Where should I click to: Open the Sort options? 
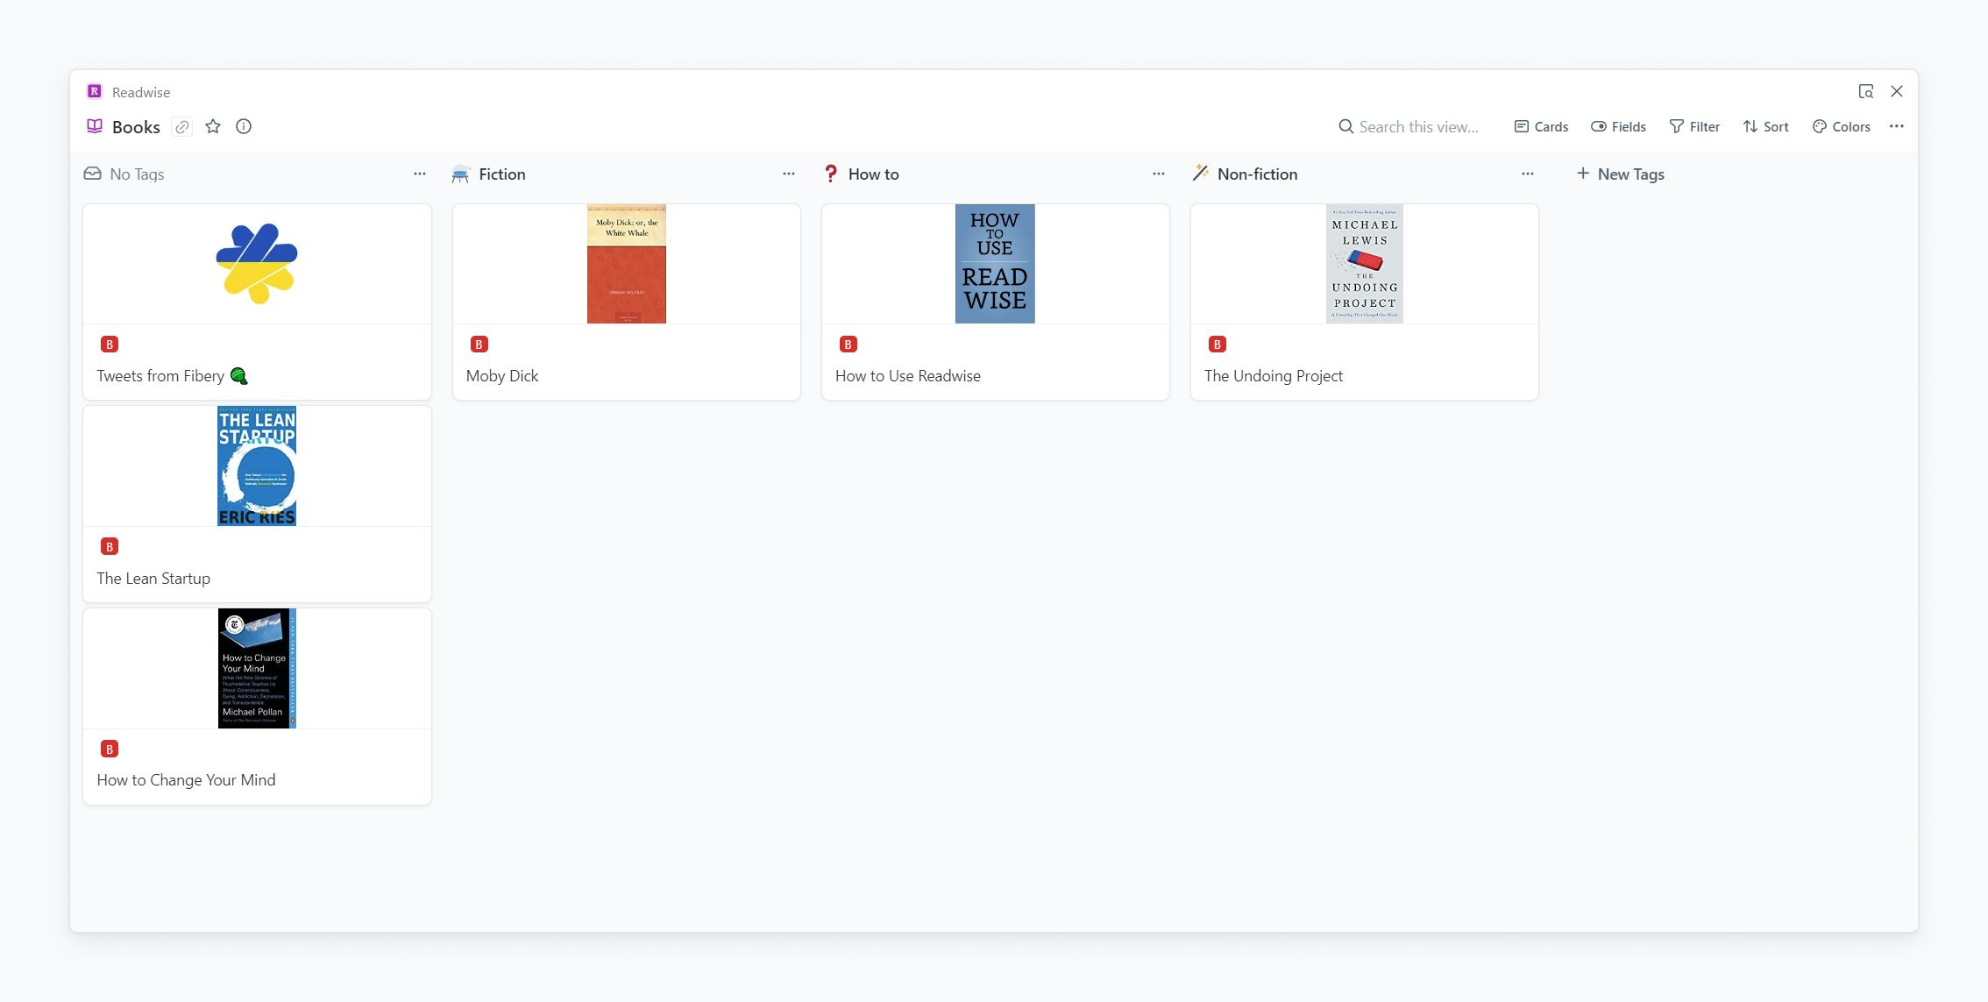pos(1765,127)
